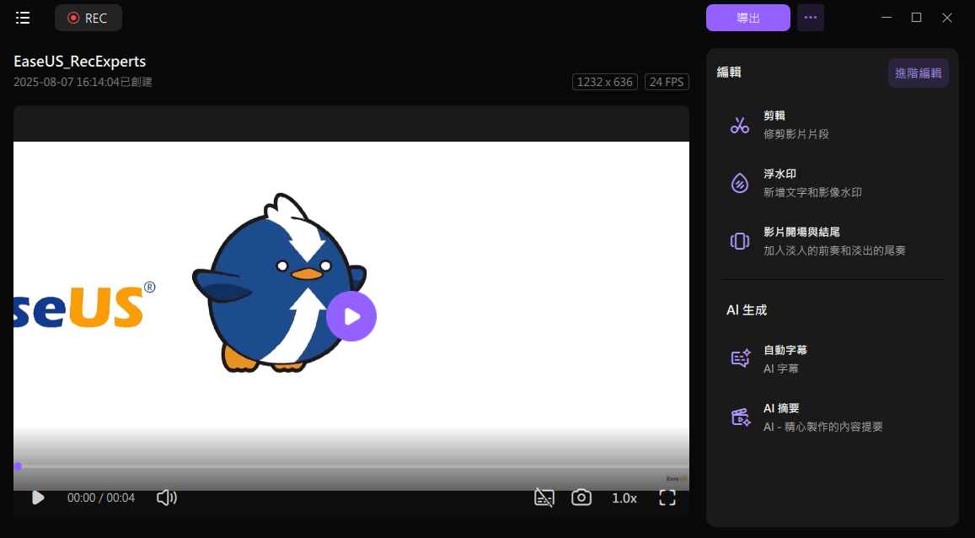Viewport: 975px width, 538px height.
Task: Enter fullscreen mode
Action: (667, 498)
